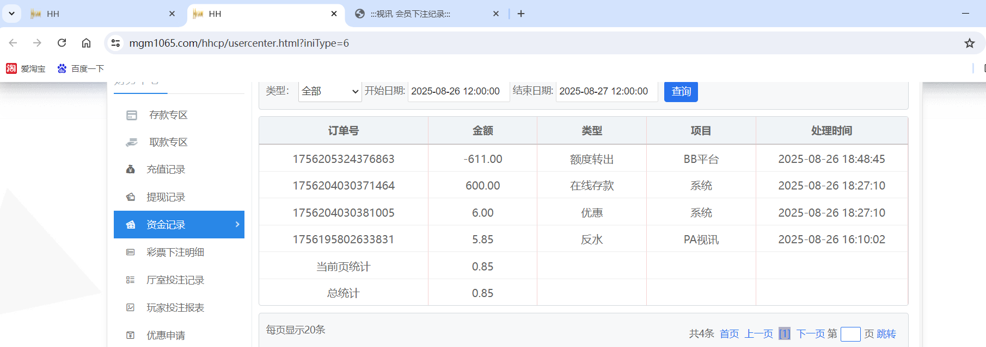Image resolution: width=986 pixels, height=347 pixels.
Task: Open the 类型 dropdown showing 全部
Action: tap(330, 91)
